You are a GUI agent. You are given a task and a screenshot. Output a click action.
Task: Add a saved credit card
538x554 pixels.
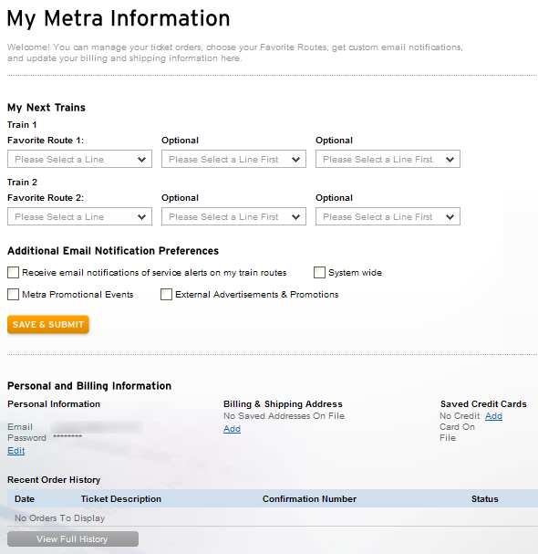493,416
